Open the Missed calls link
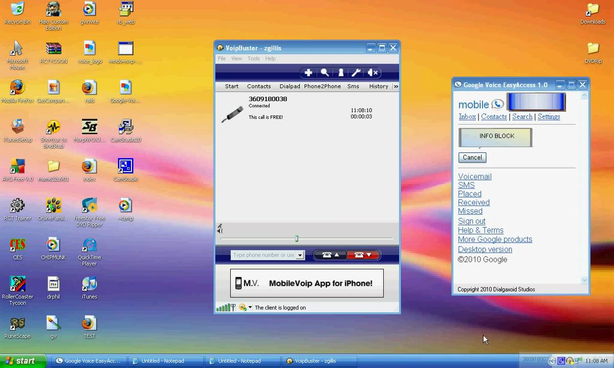The height and width of the screenshot is (368, 614). 470,211
